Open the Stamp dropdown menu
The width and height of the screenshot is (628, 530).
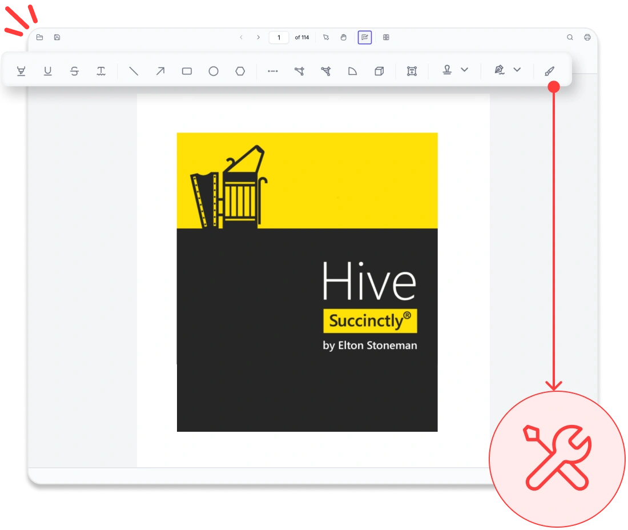point(464,71)
